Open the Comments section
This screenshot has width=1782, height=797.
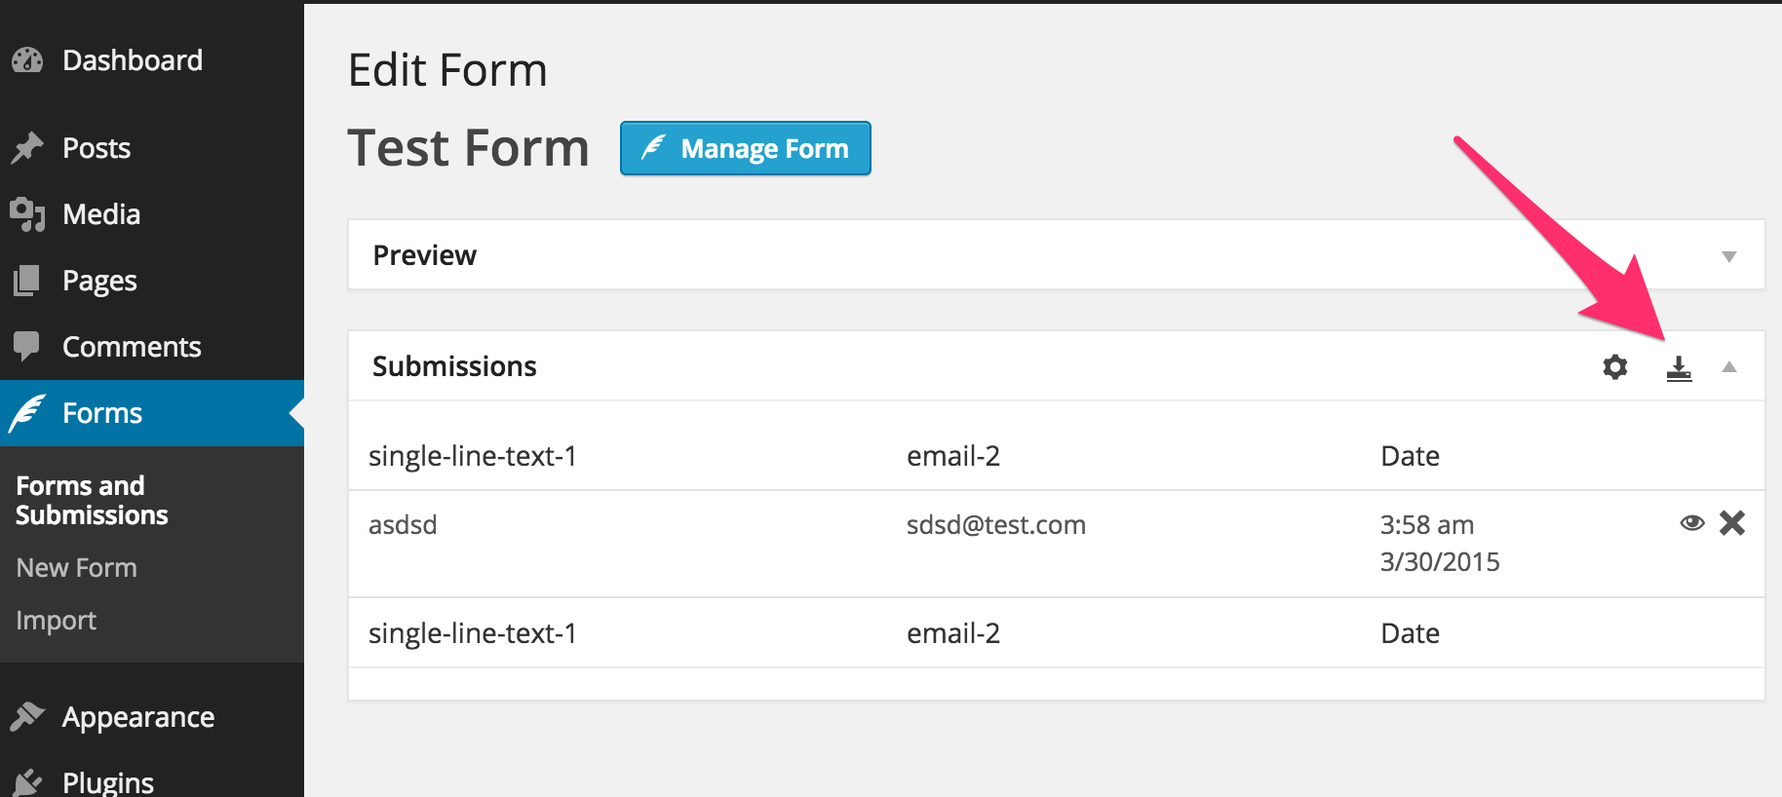pyautogui.click(x=131, y=347)
